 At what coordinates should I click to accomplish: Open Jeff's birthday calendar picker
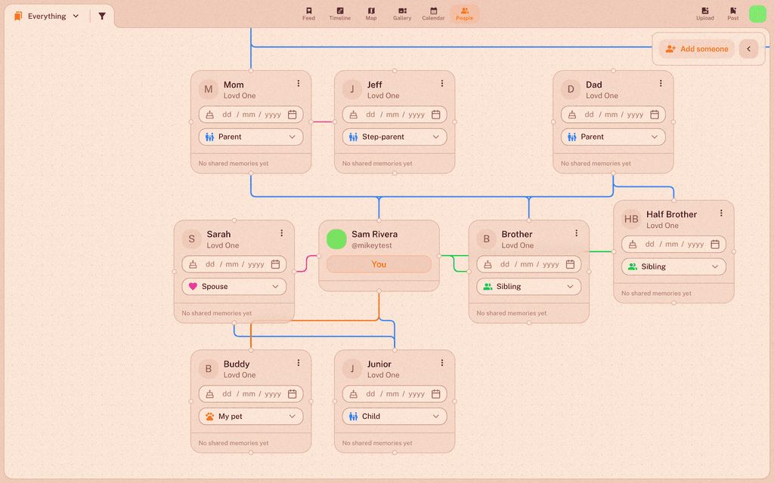pos(436,115)
